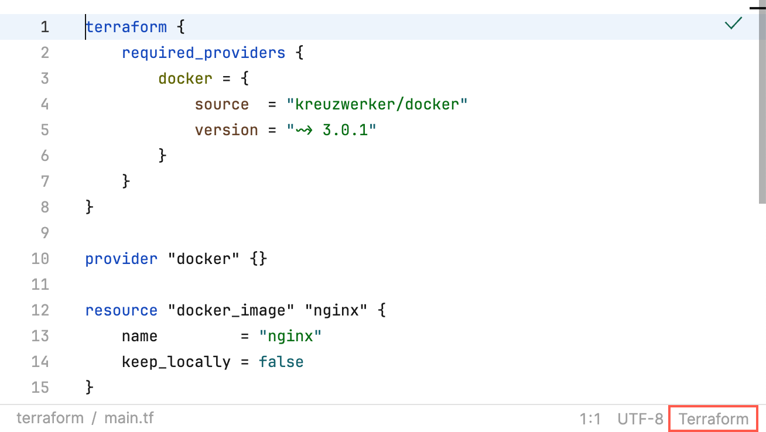Screen dimensions: 766x432
Task: Click the 1:1 caret position indicator
Action: click(591, 418)
